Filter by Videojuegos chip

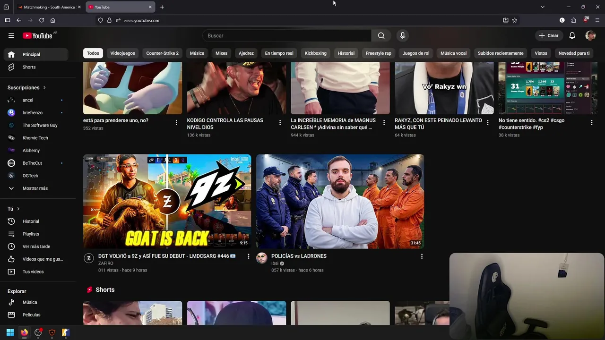pyautogui.click(x=123, y=53)
